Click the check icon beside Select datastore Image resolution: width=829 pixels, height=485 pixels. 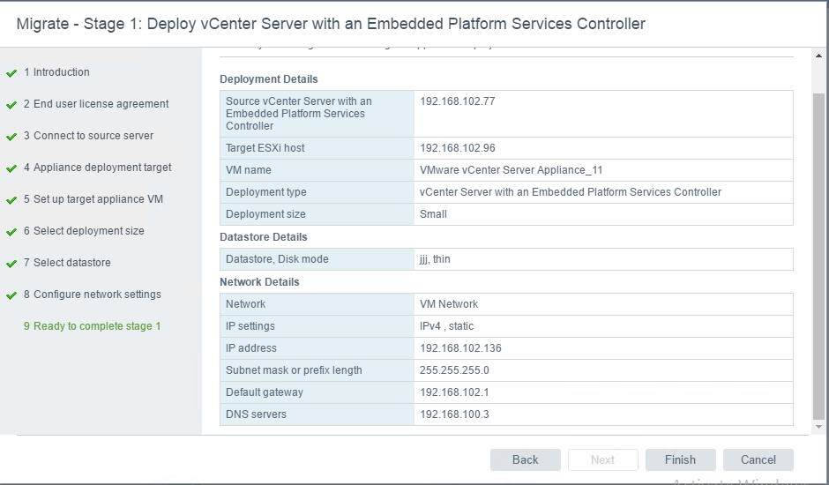point(11,264)
